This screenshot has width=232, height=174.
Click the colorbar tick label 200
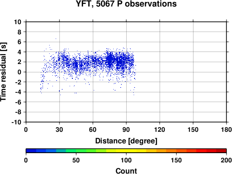tap(226, 160)
